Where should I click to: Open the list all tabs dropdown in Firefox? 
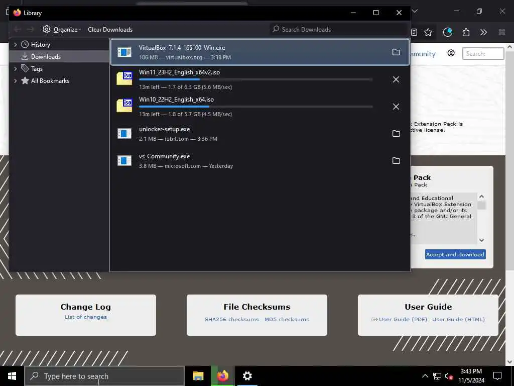click(x=415, y=11)
